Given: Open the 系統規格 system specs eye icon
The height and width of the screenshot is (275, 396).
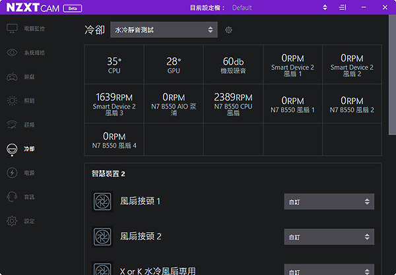Looking at the screenshot, I should (12, 53).
